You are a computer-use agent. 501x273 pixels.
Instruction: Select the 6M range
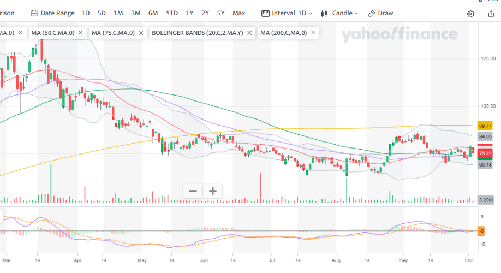(153, 13)
